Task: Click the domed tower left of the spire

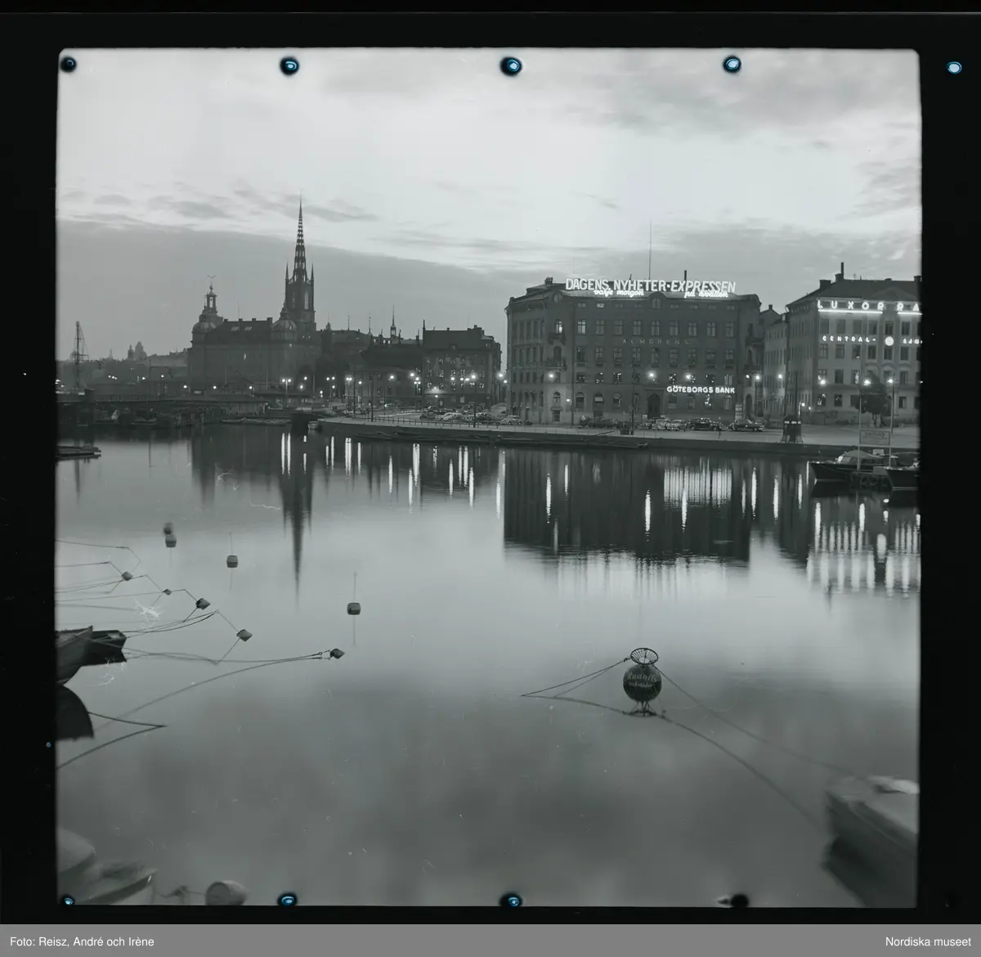Action: pos(211,307)
